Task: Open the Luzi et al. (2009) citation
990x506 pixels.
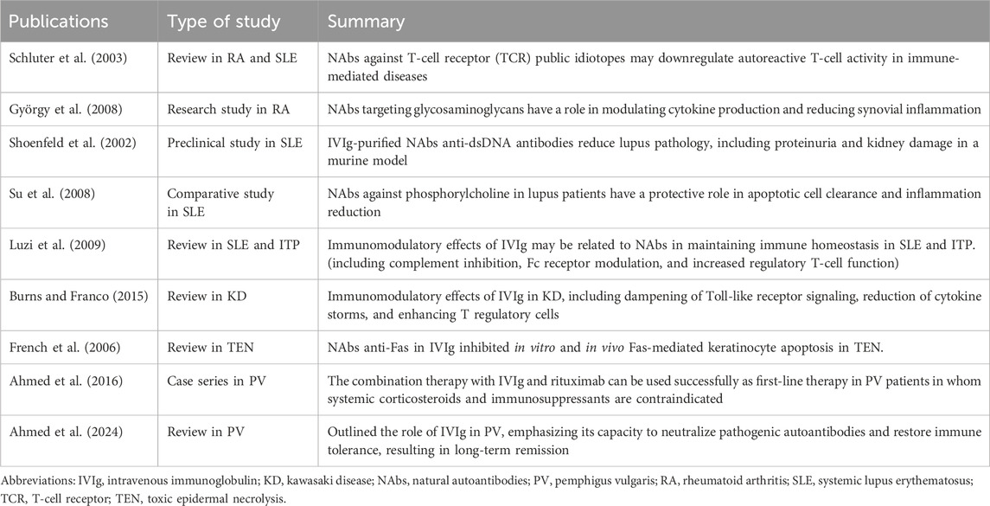Action: 54,245
